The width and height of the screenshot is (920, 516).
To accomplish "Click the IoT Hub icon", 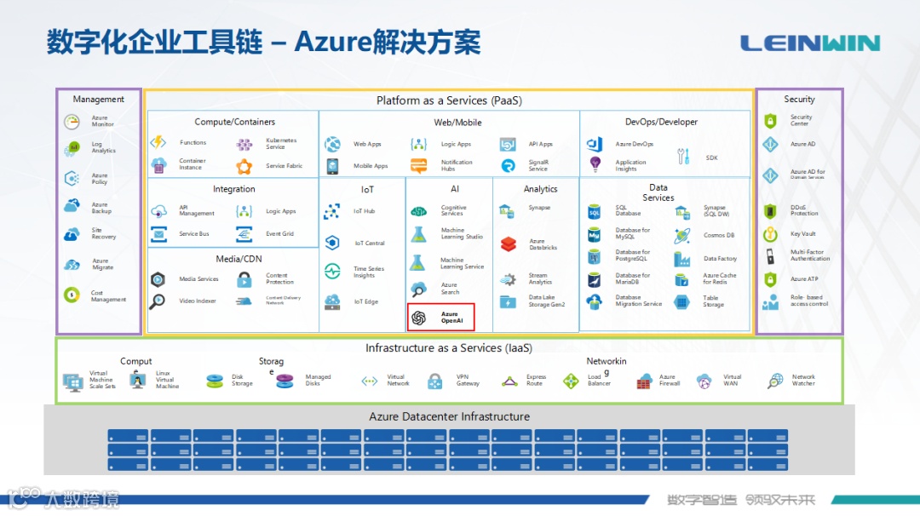I will tap(332, 211).
